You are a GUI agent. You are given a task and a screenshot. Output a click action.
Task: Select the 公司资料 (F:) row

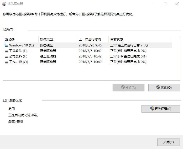[x=88, y=56]
